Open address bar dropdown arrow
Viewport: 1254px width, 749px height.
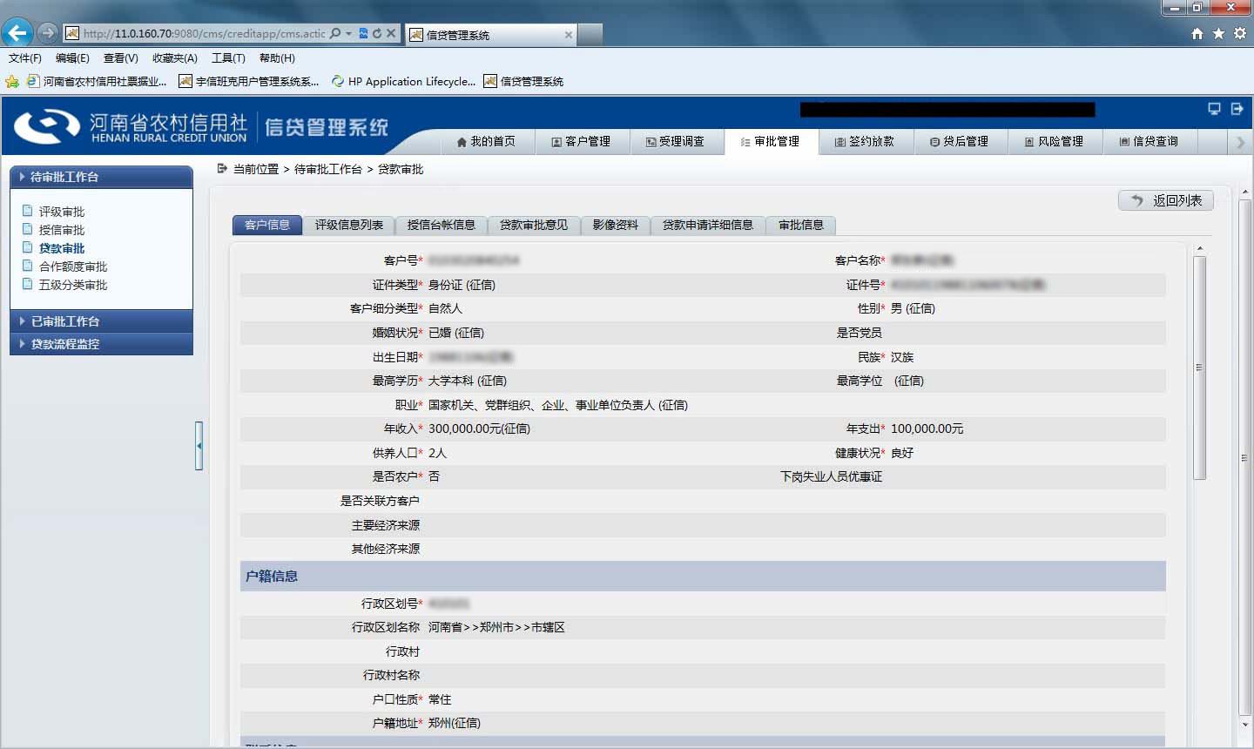(349, 34)
